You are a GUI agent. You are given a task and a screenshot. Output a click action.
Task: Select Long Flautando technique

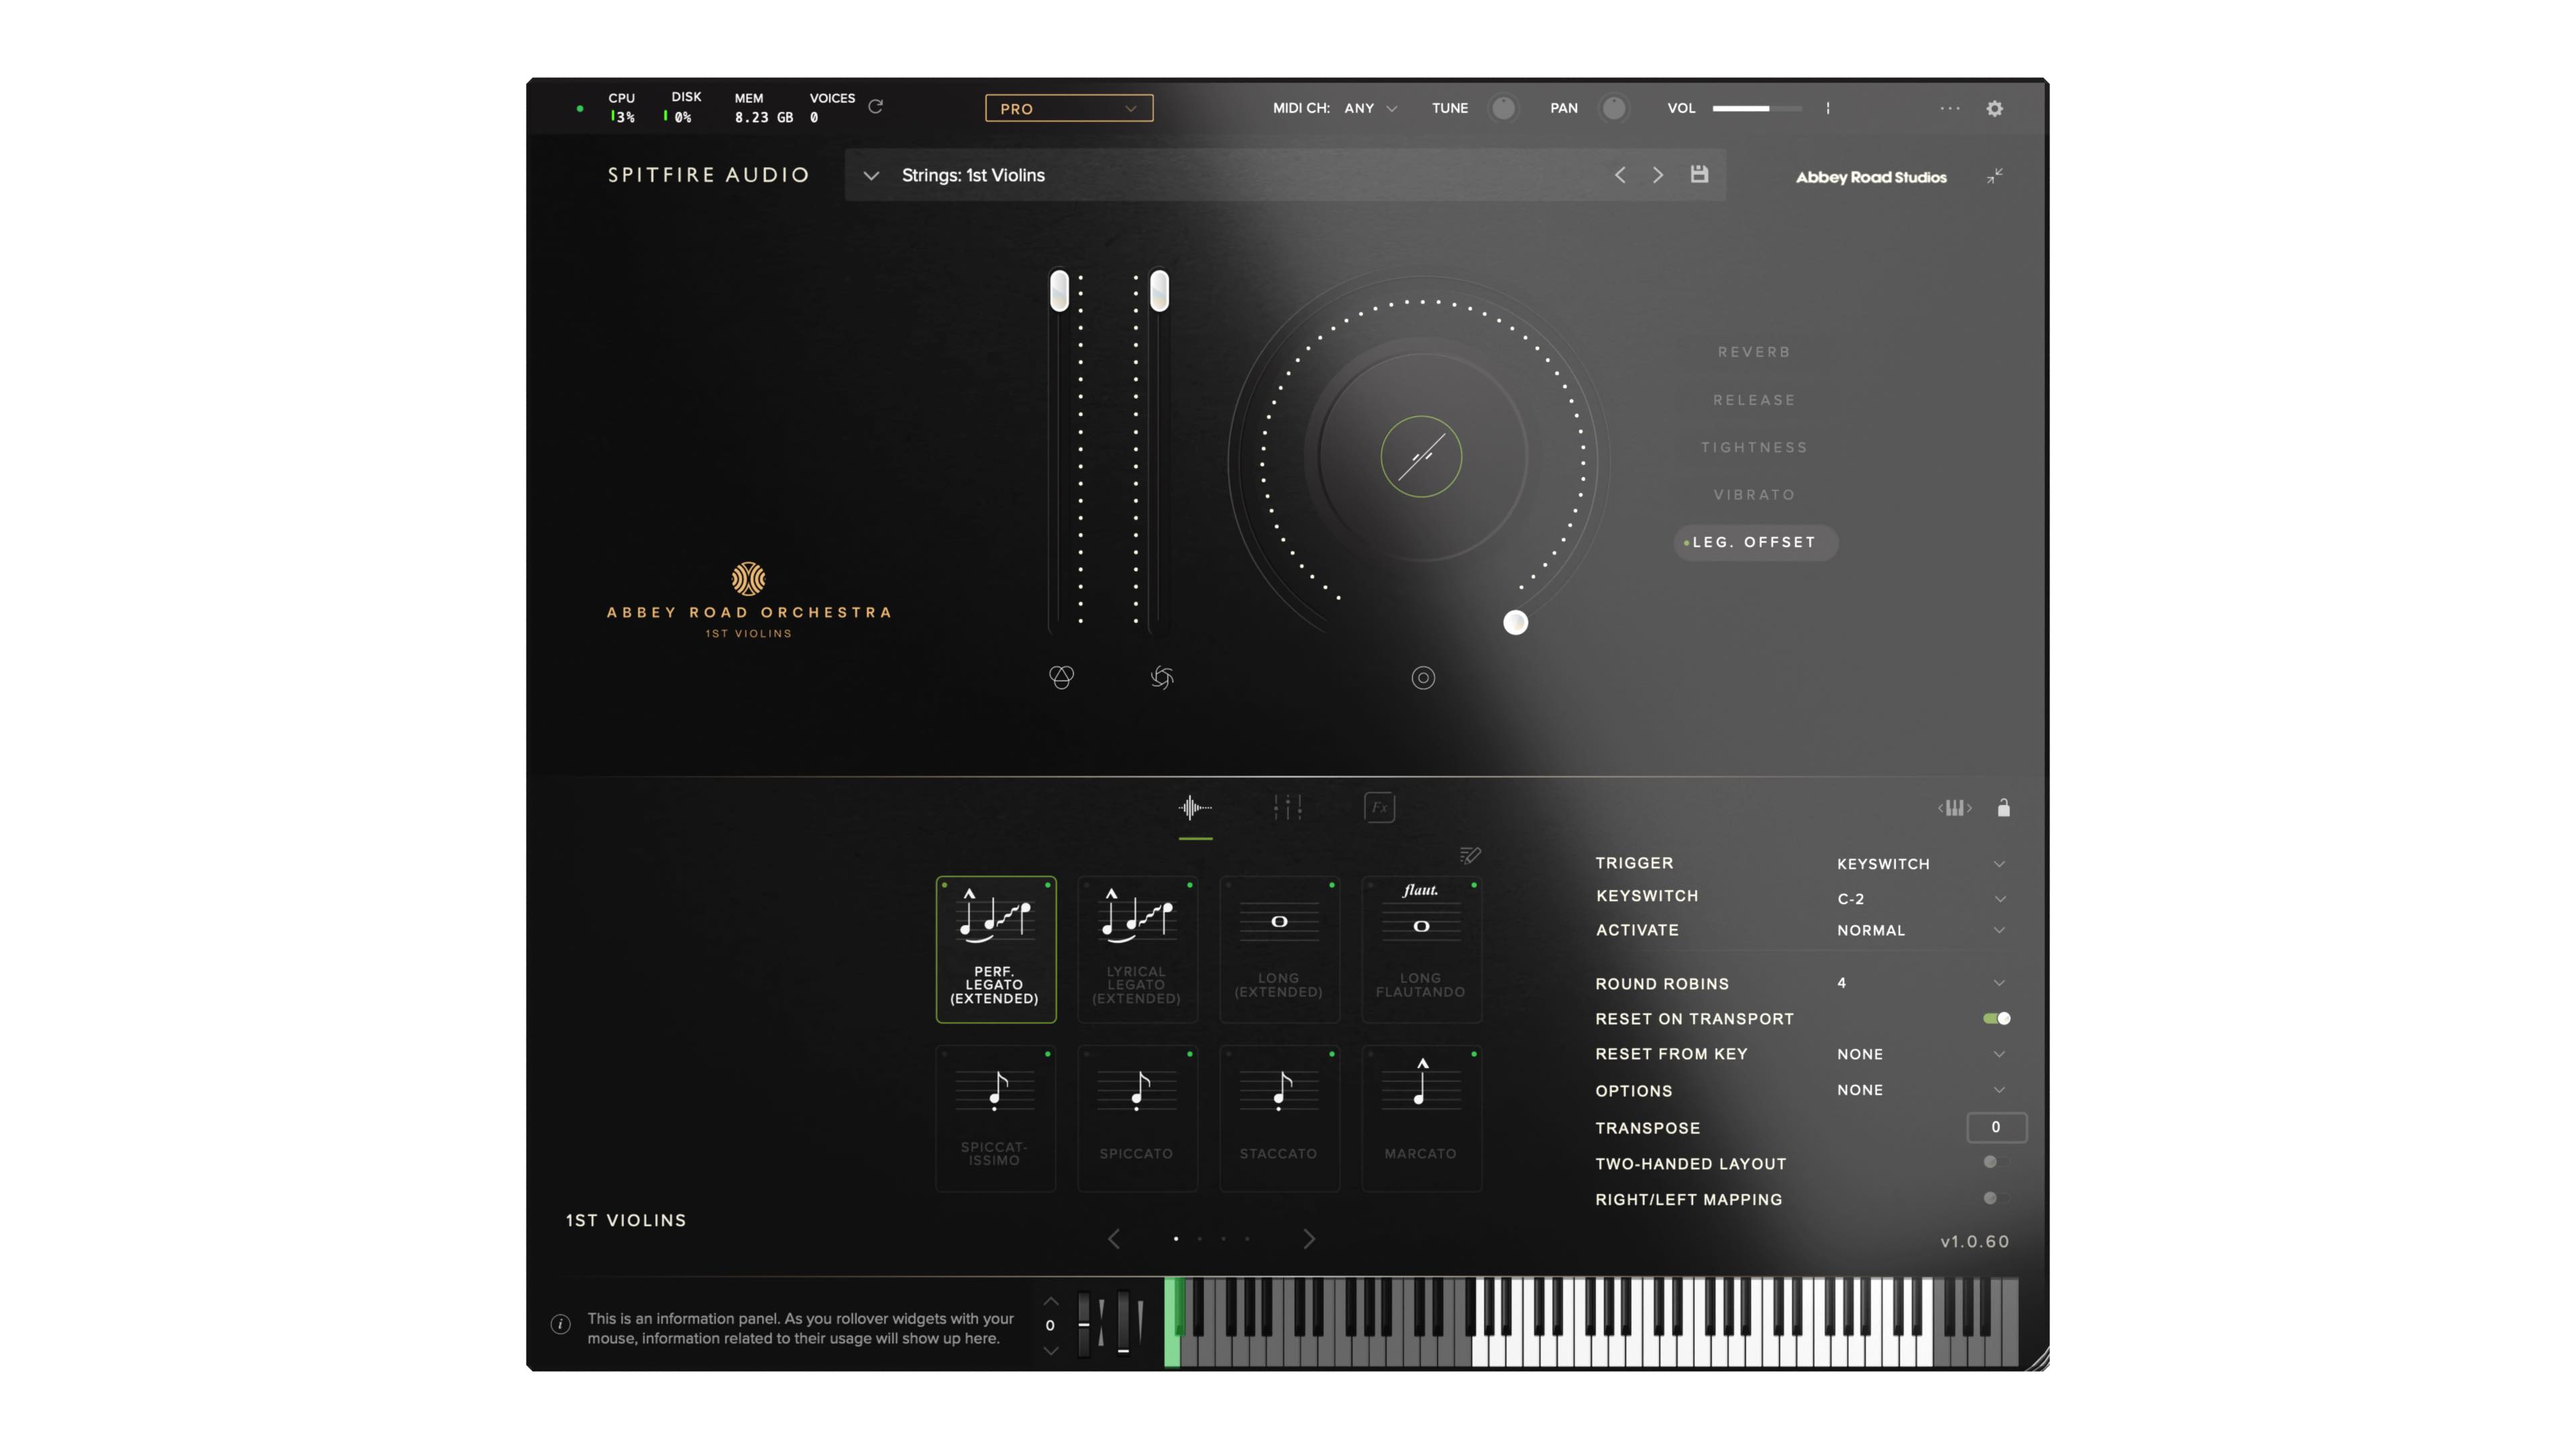pyautogui.click(x=1421, y=950)
